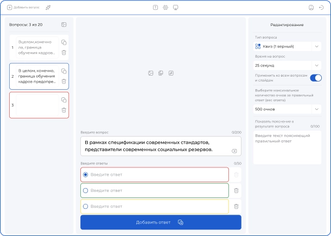Delete the first answer
Viewport: 331px width, 236px height.
(x=236, y=175)
